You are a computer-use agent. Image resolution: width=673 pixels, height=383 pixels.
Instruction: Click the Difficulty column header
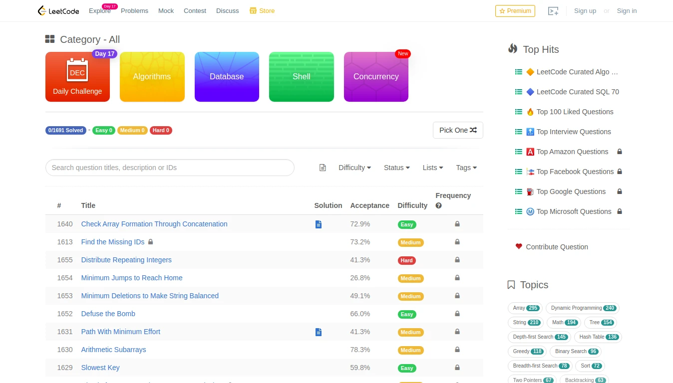click(x=412, y=205)
